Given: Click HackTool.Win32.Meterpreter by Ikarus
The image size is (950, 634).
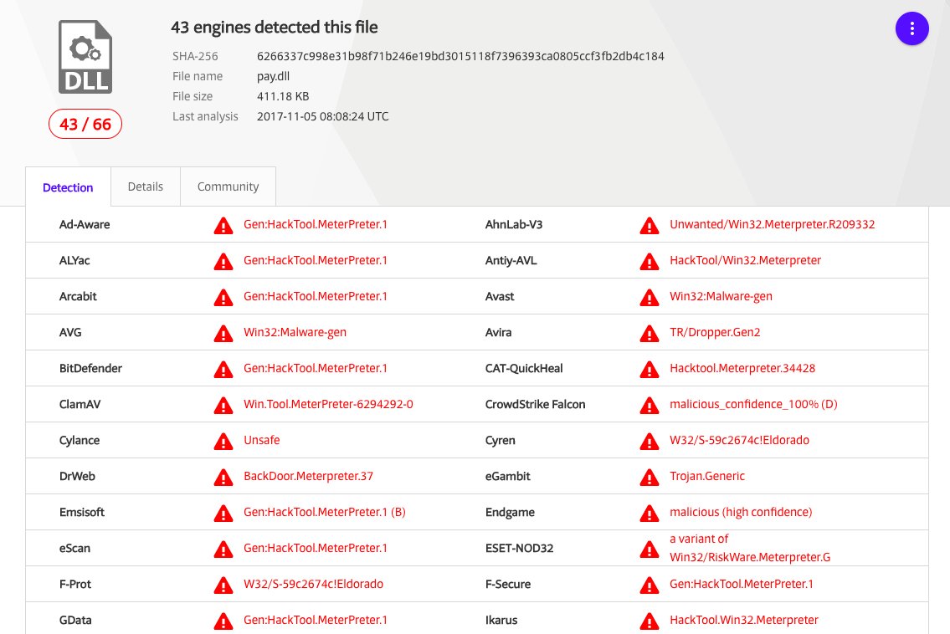Looking at the screenshot, I should tap(744, 620).
